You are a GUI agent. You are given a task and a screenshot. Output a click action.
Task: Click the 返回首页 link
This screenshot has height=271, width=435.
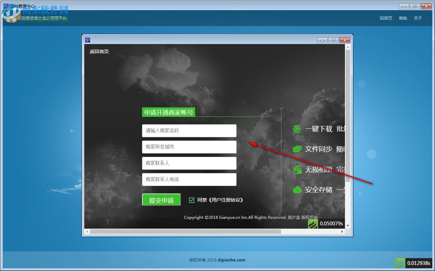click(99, 51)
